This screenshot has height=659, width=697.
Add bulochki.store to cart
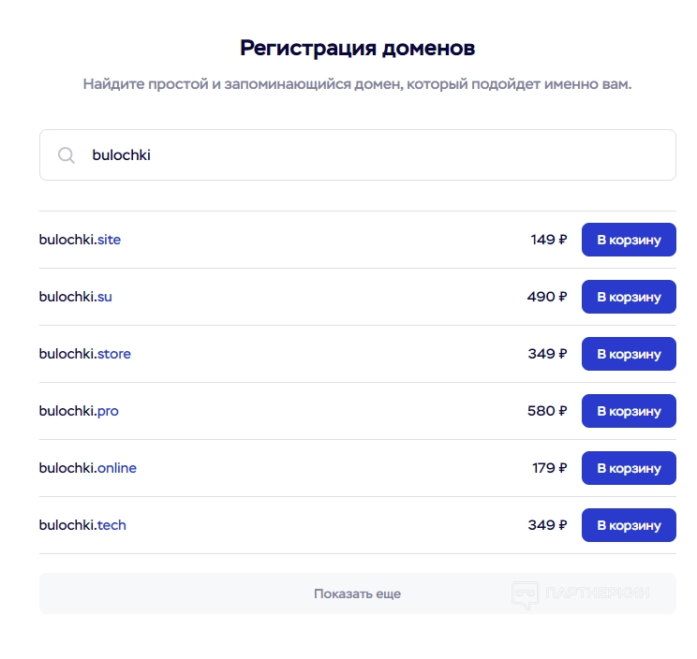click(x=628, y=354)
